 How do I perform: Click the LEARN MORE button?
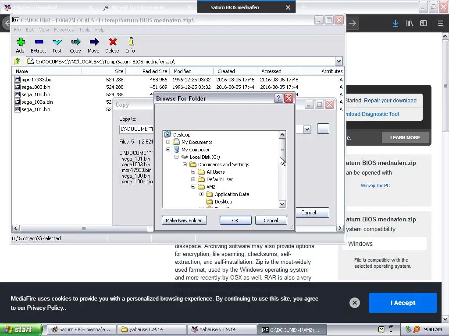pos(405,137)
